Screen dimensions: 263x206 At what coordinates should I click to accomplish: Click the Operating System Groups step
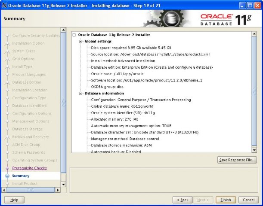[35, 160]
